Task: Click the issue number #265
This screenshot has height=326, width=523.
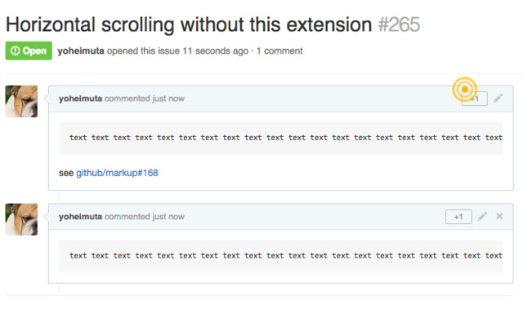Action: click(399, 24)
